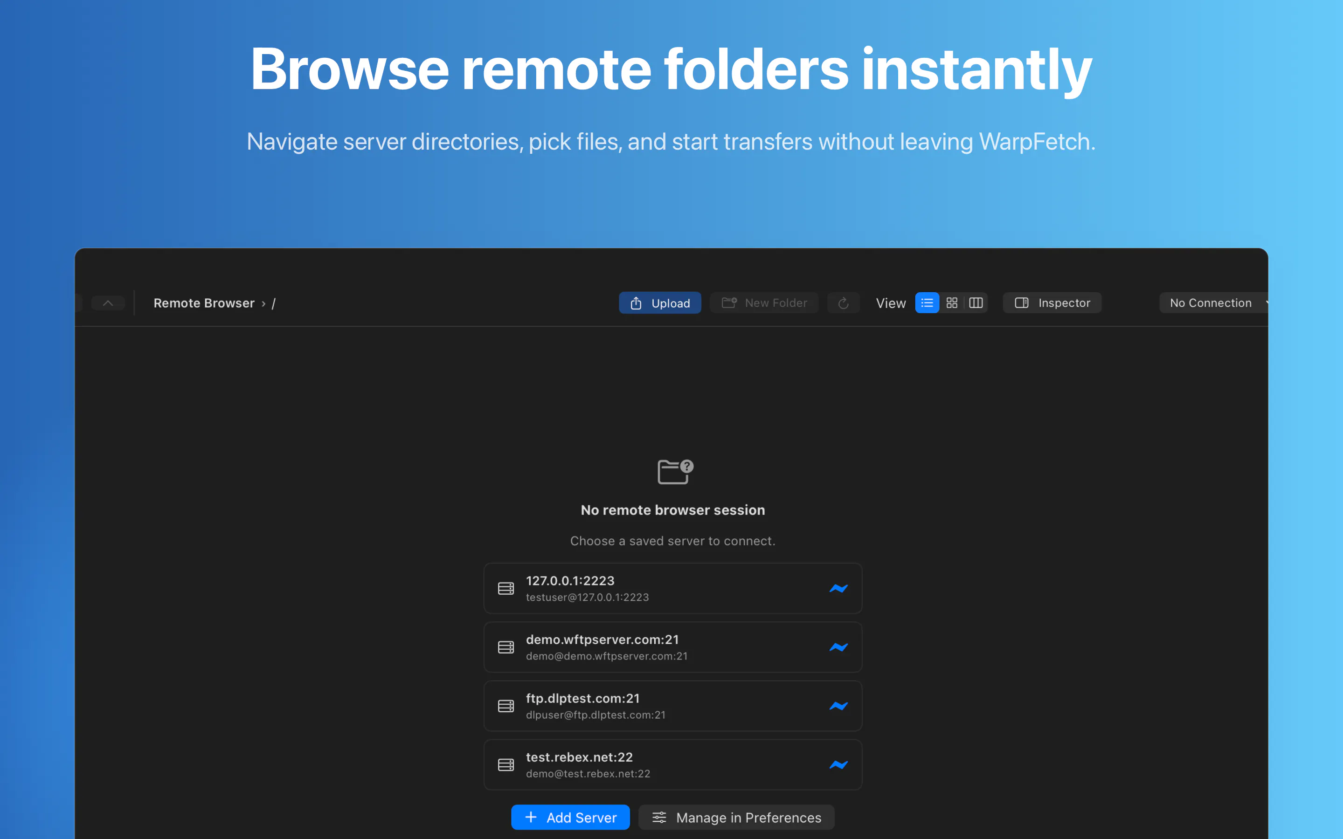The image size is (1343, 839).
Task: Click Choose a saved server to connect text
Action: tap(672, 541)
